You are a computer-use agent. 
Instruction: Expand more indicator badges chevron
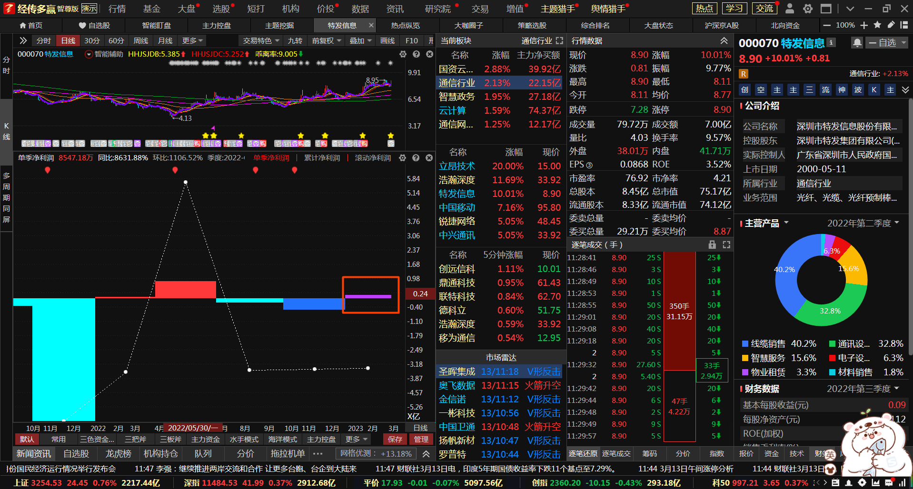pos(905,89)
